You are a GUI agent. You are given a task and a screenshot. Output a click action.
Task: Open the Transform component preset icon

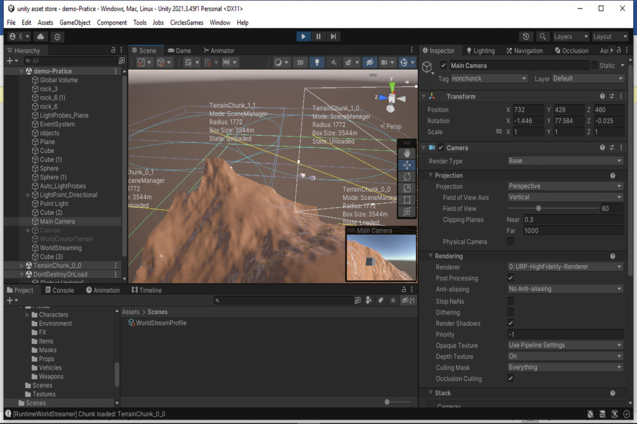612,96
